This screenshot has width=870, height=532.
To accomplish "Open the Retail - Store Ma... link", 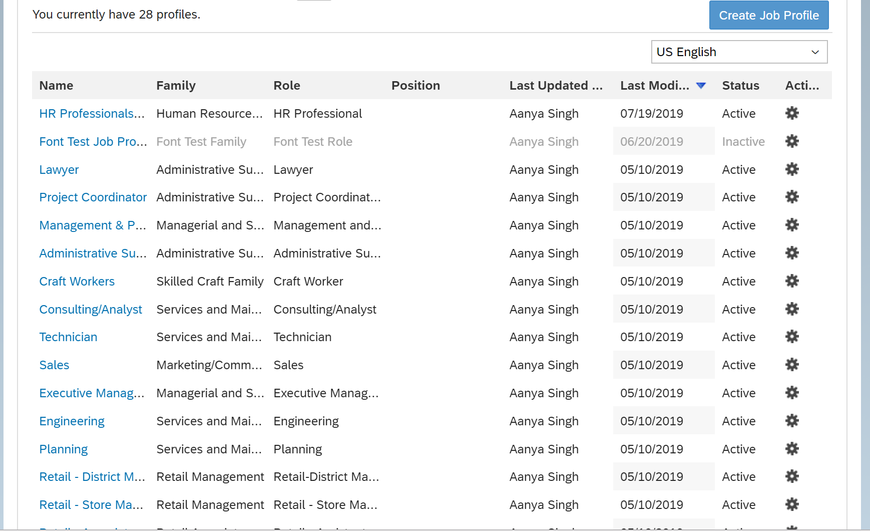I will coord(91,505).
